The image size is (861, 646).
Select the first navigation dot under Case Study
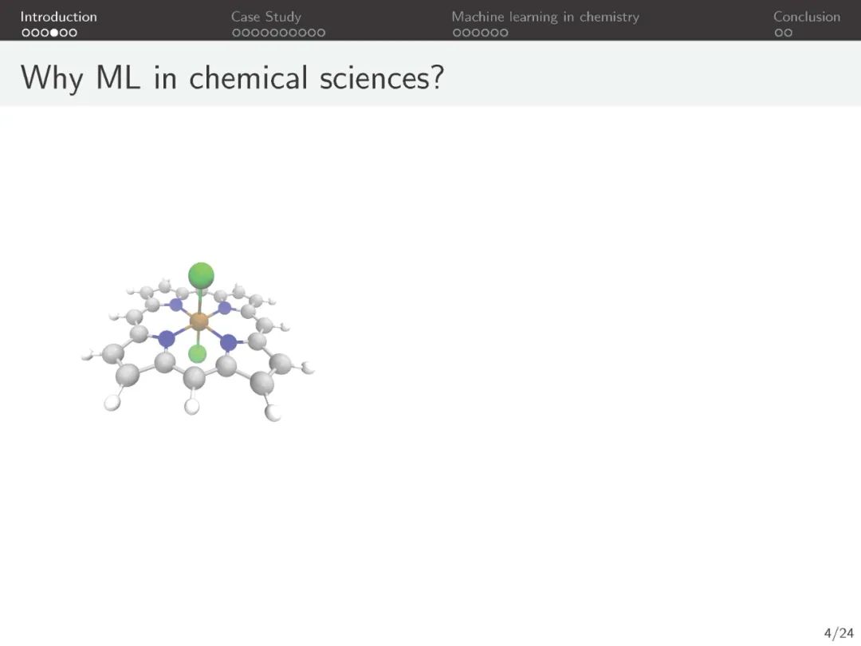237,33
